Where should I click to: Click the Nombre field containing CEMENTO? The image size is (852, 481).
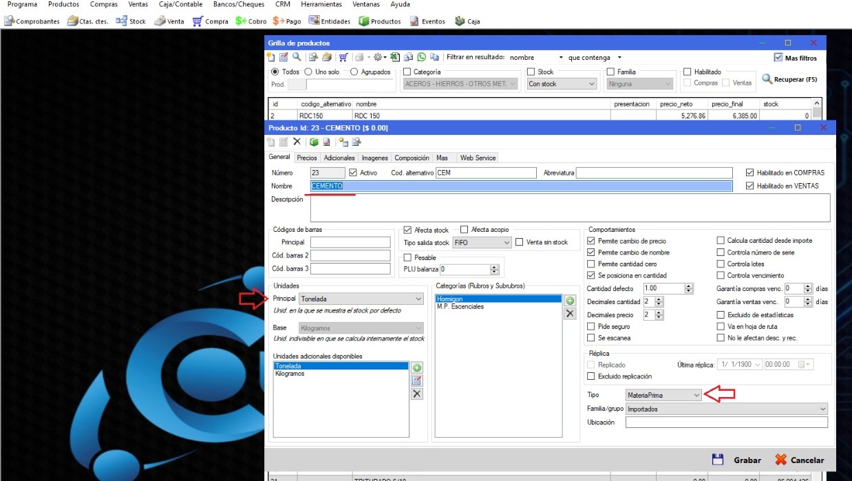[x=522, y=186]
